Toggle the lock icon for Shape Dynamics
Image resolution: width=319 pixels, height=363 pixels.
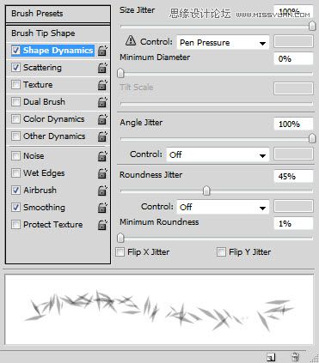pyautogui.click(x=102, y=51)
